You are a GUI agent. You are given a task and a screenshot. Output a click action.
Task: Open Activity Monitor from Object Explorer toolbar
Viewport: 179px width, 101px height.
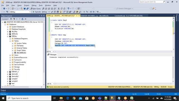click(x=25, y=19)
